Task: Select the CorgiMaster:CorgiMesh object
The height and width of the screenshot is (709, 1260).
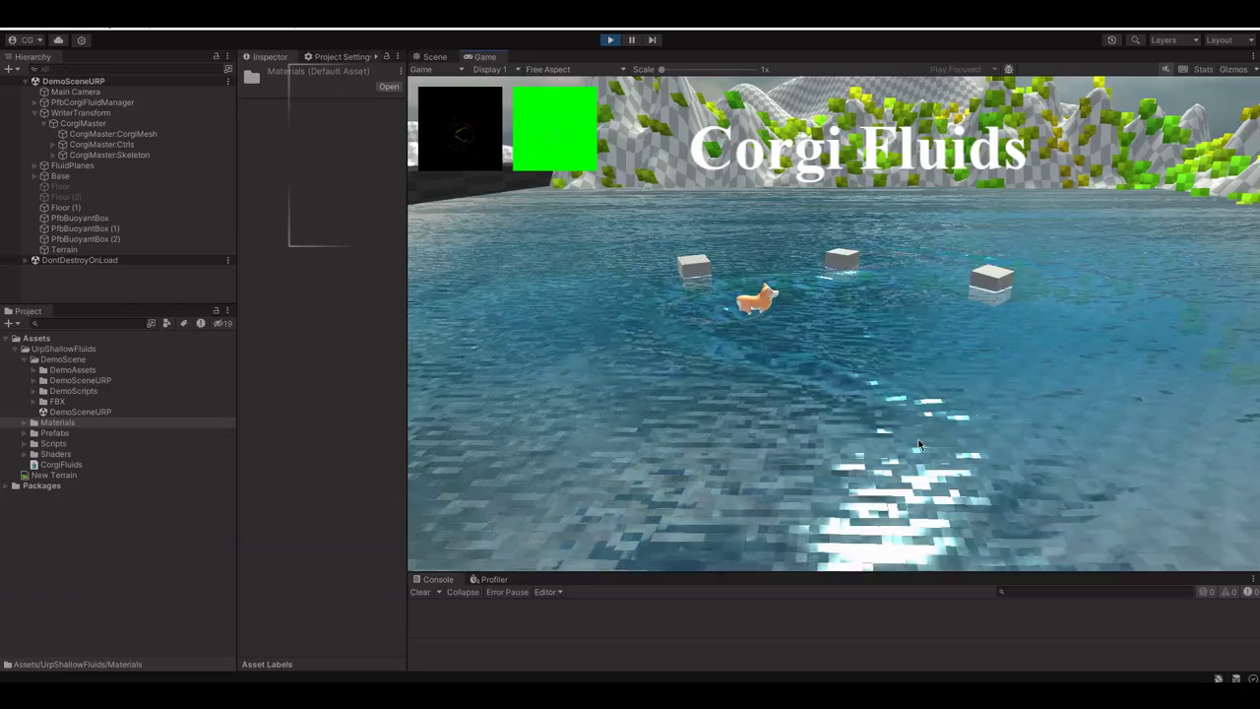Action: 113,134
